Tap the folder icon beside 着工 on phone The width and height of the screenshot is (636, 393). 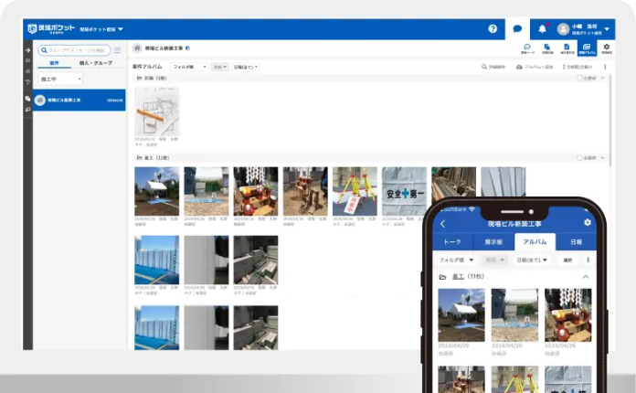tap(442, 277)
